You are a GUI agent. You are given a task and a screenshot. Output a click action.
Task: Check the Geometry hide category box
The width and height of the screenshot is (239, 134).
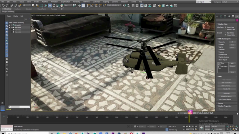(x=218, y=42)
